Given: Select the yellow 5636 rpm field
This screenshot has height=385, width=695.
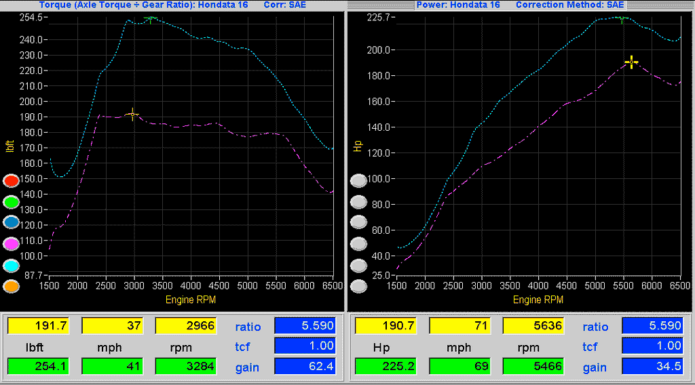Looking at the screenshot, I should click(x=533, y=326).
